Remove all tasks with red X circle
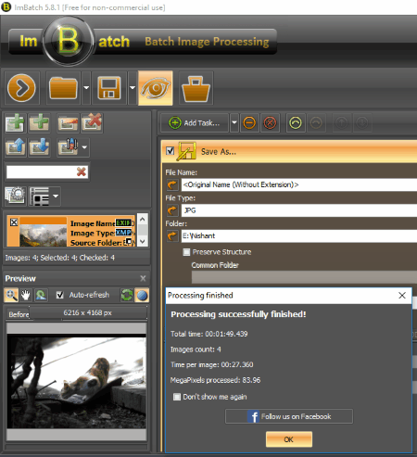The height and width of the screenshot is (457, 417). point(270,123)
